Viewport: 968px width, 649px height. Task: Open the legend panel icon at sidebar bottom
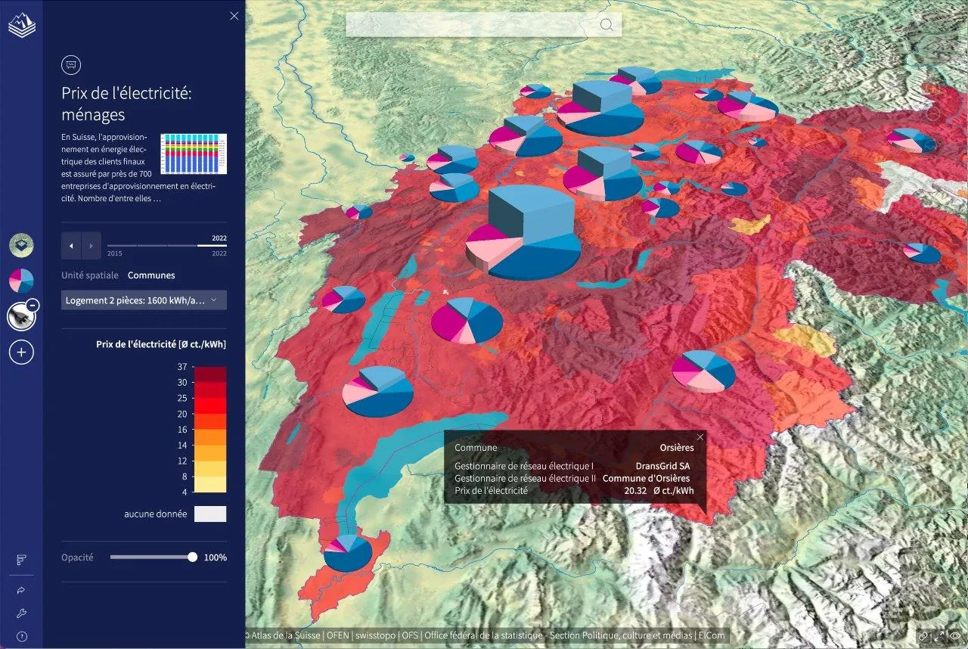20,560
